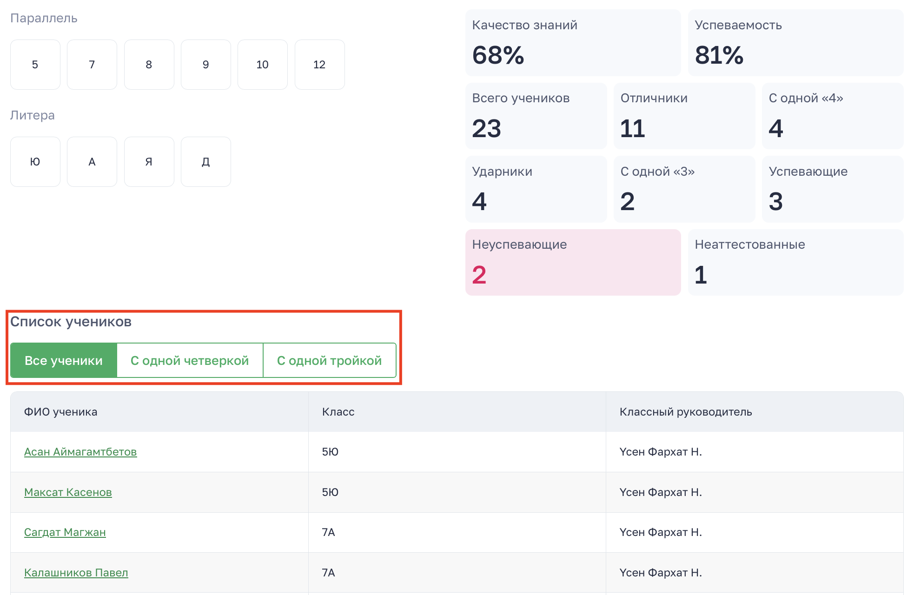Switch to Все ученики tab
Viewport: 914px width, 595px height.
click(x=64, y=361)
